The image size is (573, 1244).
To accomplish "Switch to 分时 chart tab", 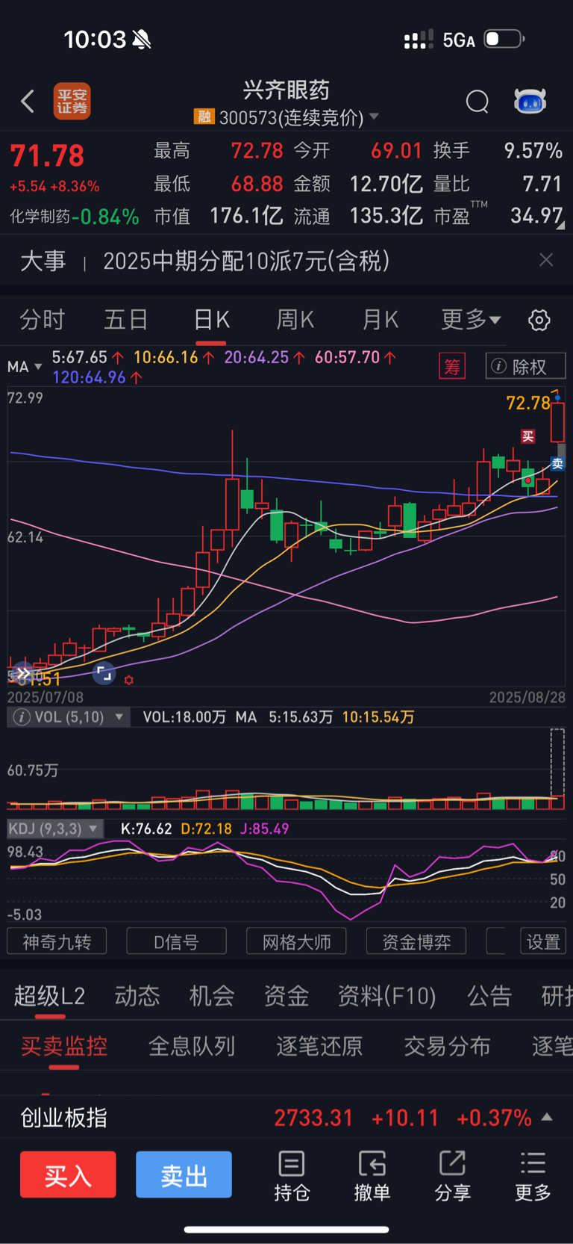I will 43,320.
